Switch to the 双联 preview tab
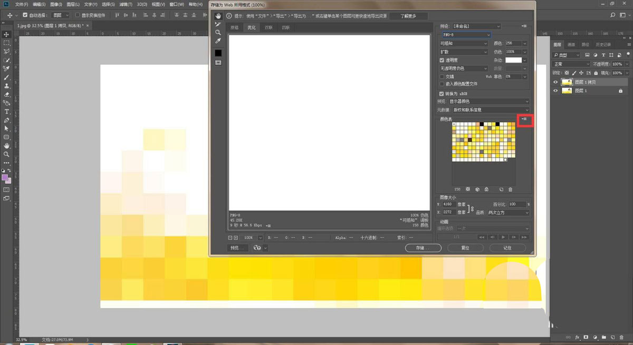The image size is (633, 345). (268, 27)
